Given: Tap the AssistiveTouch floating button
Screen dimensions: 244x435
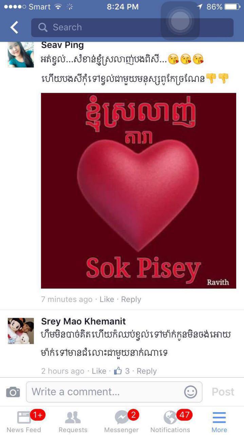Looking at the screenshot, I should [x=180, y=21].
